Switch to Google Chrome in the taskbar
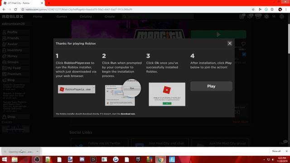Screen dimensions: 290x163 161,159
